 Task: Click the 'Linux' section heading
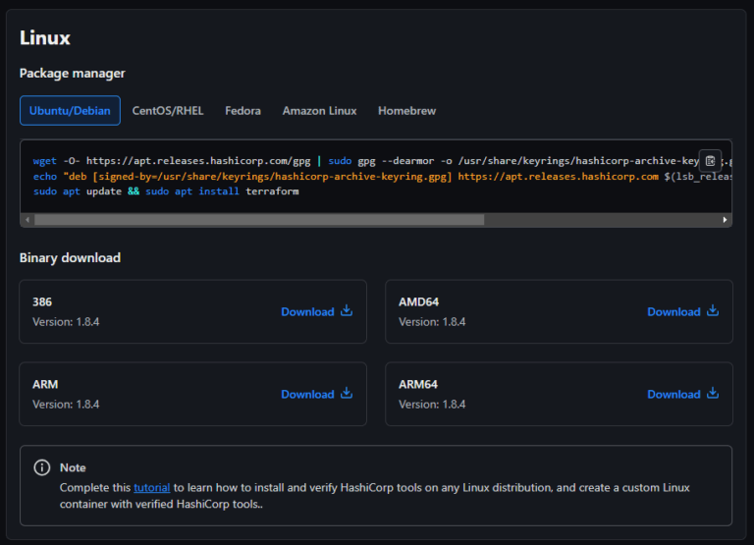click(x=45, y=38)
